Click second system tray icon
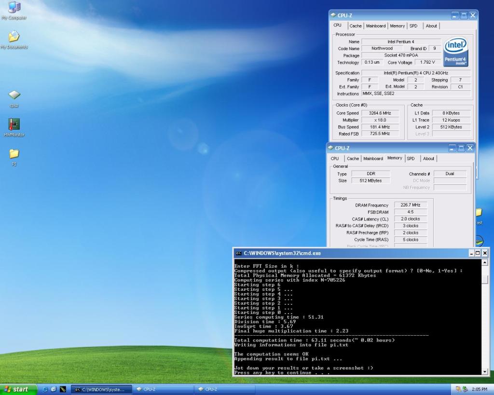This screenshot has height=395, width=494. pos(465,389)
